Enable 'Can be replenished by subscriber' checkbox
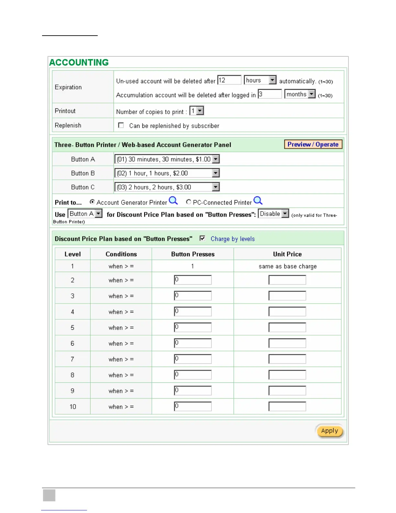The height and width of the screenshot is (513, 396). [x=121, y=125]
